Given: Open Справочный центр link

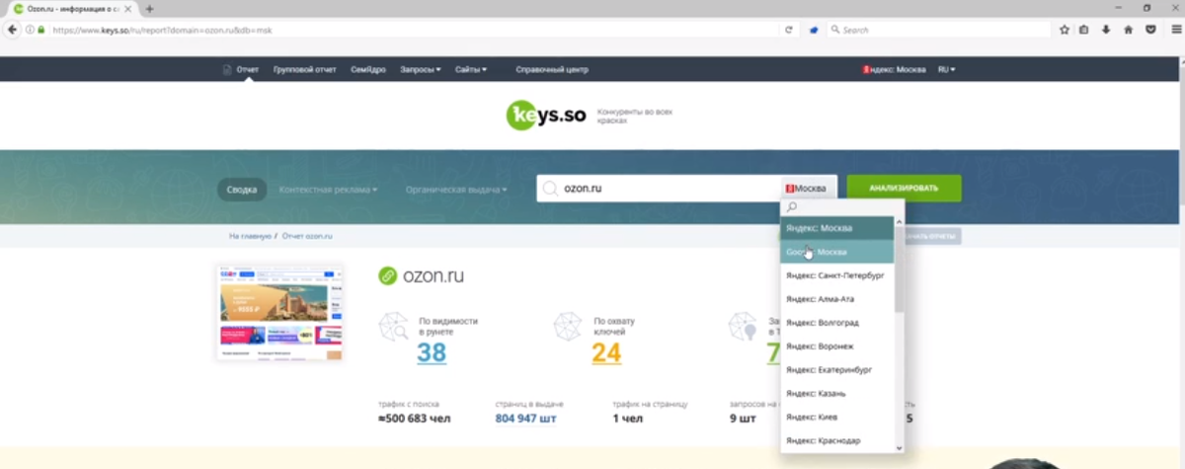Looking at the screenshot, I should coord(552,69).
